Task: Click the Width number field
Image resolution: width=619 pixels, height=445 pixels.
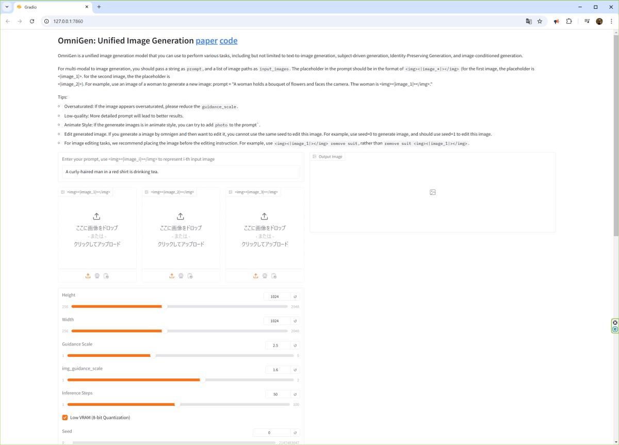Action: click(x=277, y=321)
